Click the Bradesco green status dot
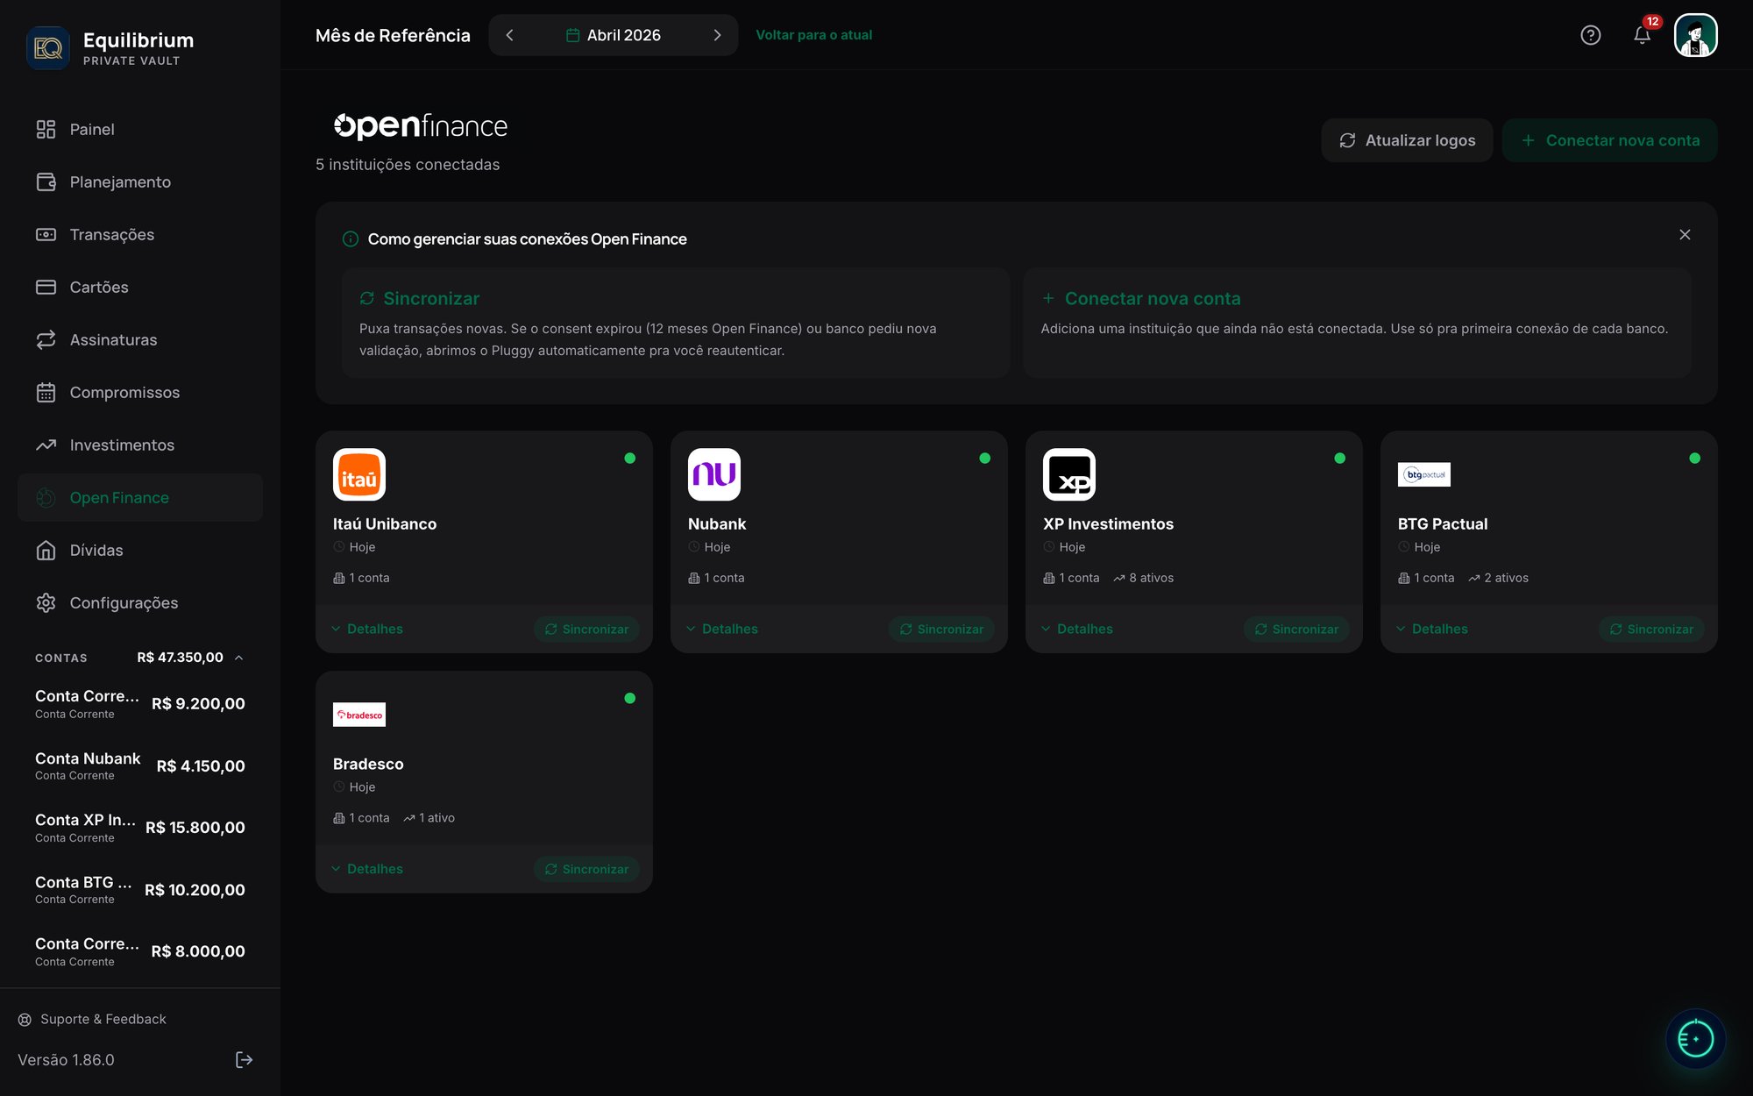This screenshot has width=1753, height=1096. coord(630,698)
